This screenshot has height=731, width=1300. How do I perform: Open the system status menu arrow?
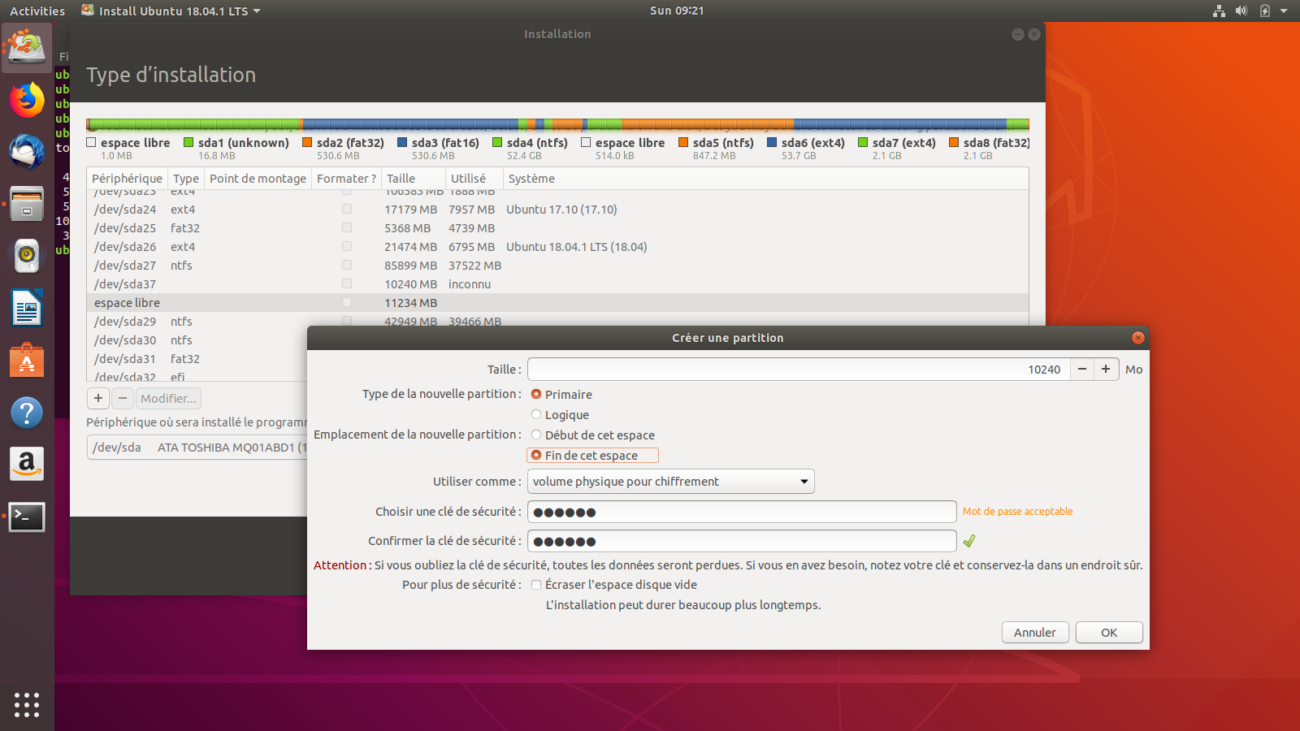click(1284, 11)
